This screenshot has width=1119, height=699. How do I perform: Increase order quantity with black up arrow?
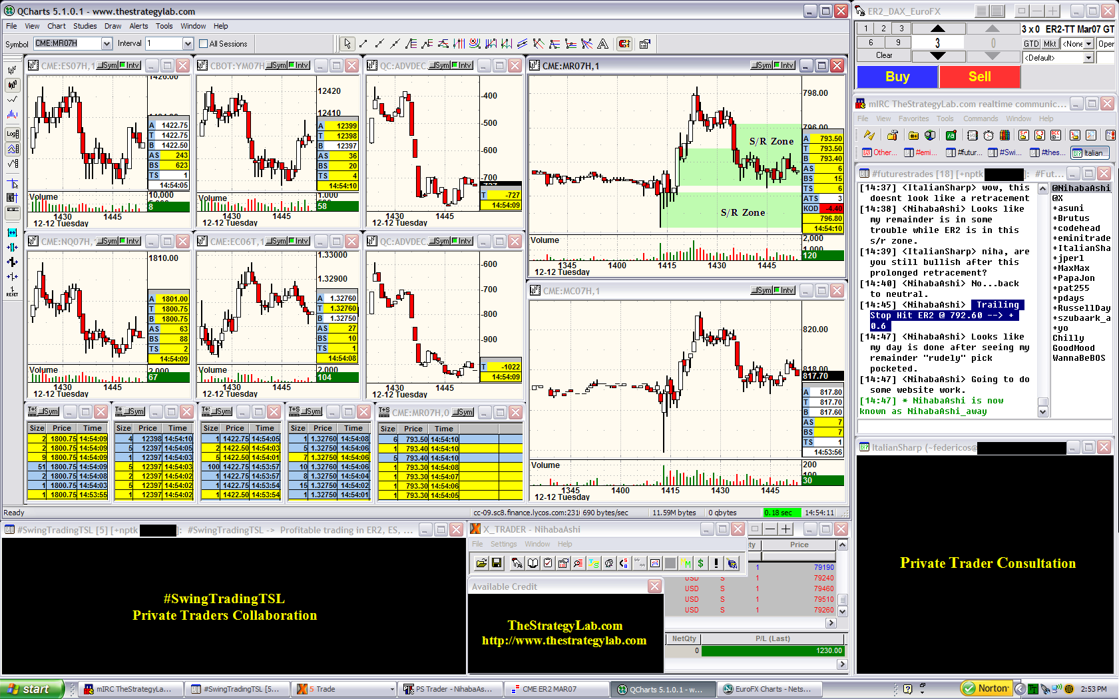tap(938, 29)
